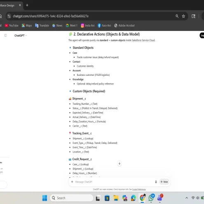The height and width of the screenshot is (204, 204).
Task: Click the Knowledge bullet item
Action: [78, 80]
